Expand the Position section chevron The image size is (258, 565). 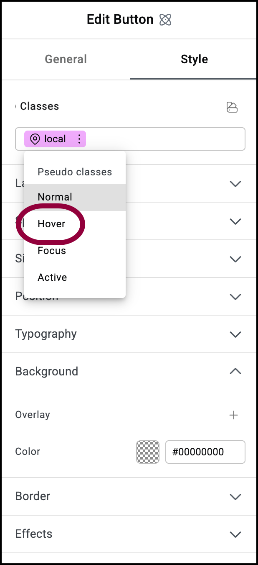point(235,297)
